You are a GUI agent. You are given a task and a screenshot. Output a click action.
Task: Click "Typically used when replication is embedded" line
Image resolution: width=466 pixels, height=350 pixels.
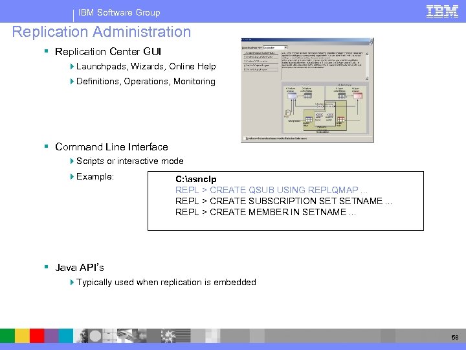[x=166, y=282]
